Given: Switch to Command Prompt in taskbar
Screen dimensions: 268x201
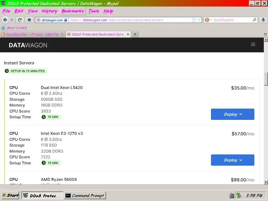Looking at the screenshot, I should tap(85, 195).
